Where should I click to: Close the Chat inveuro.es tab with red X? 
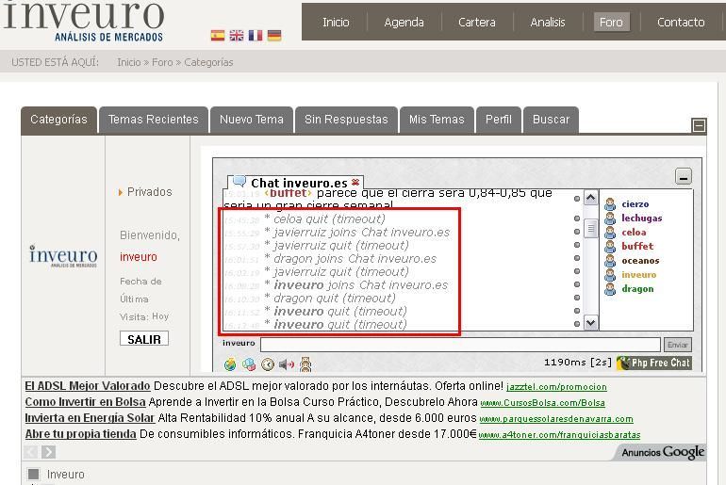[355, 182]
